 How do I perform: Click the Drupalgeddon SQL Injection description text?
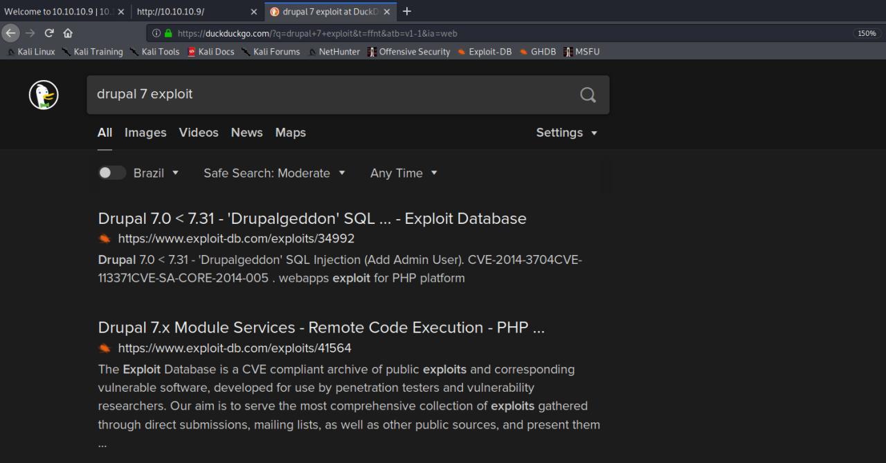(x=340, y=269)
